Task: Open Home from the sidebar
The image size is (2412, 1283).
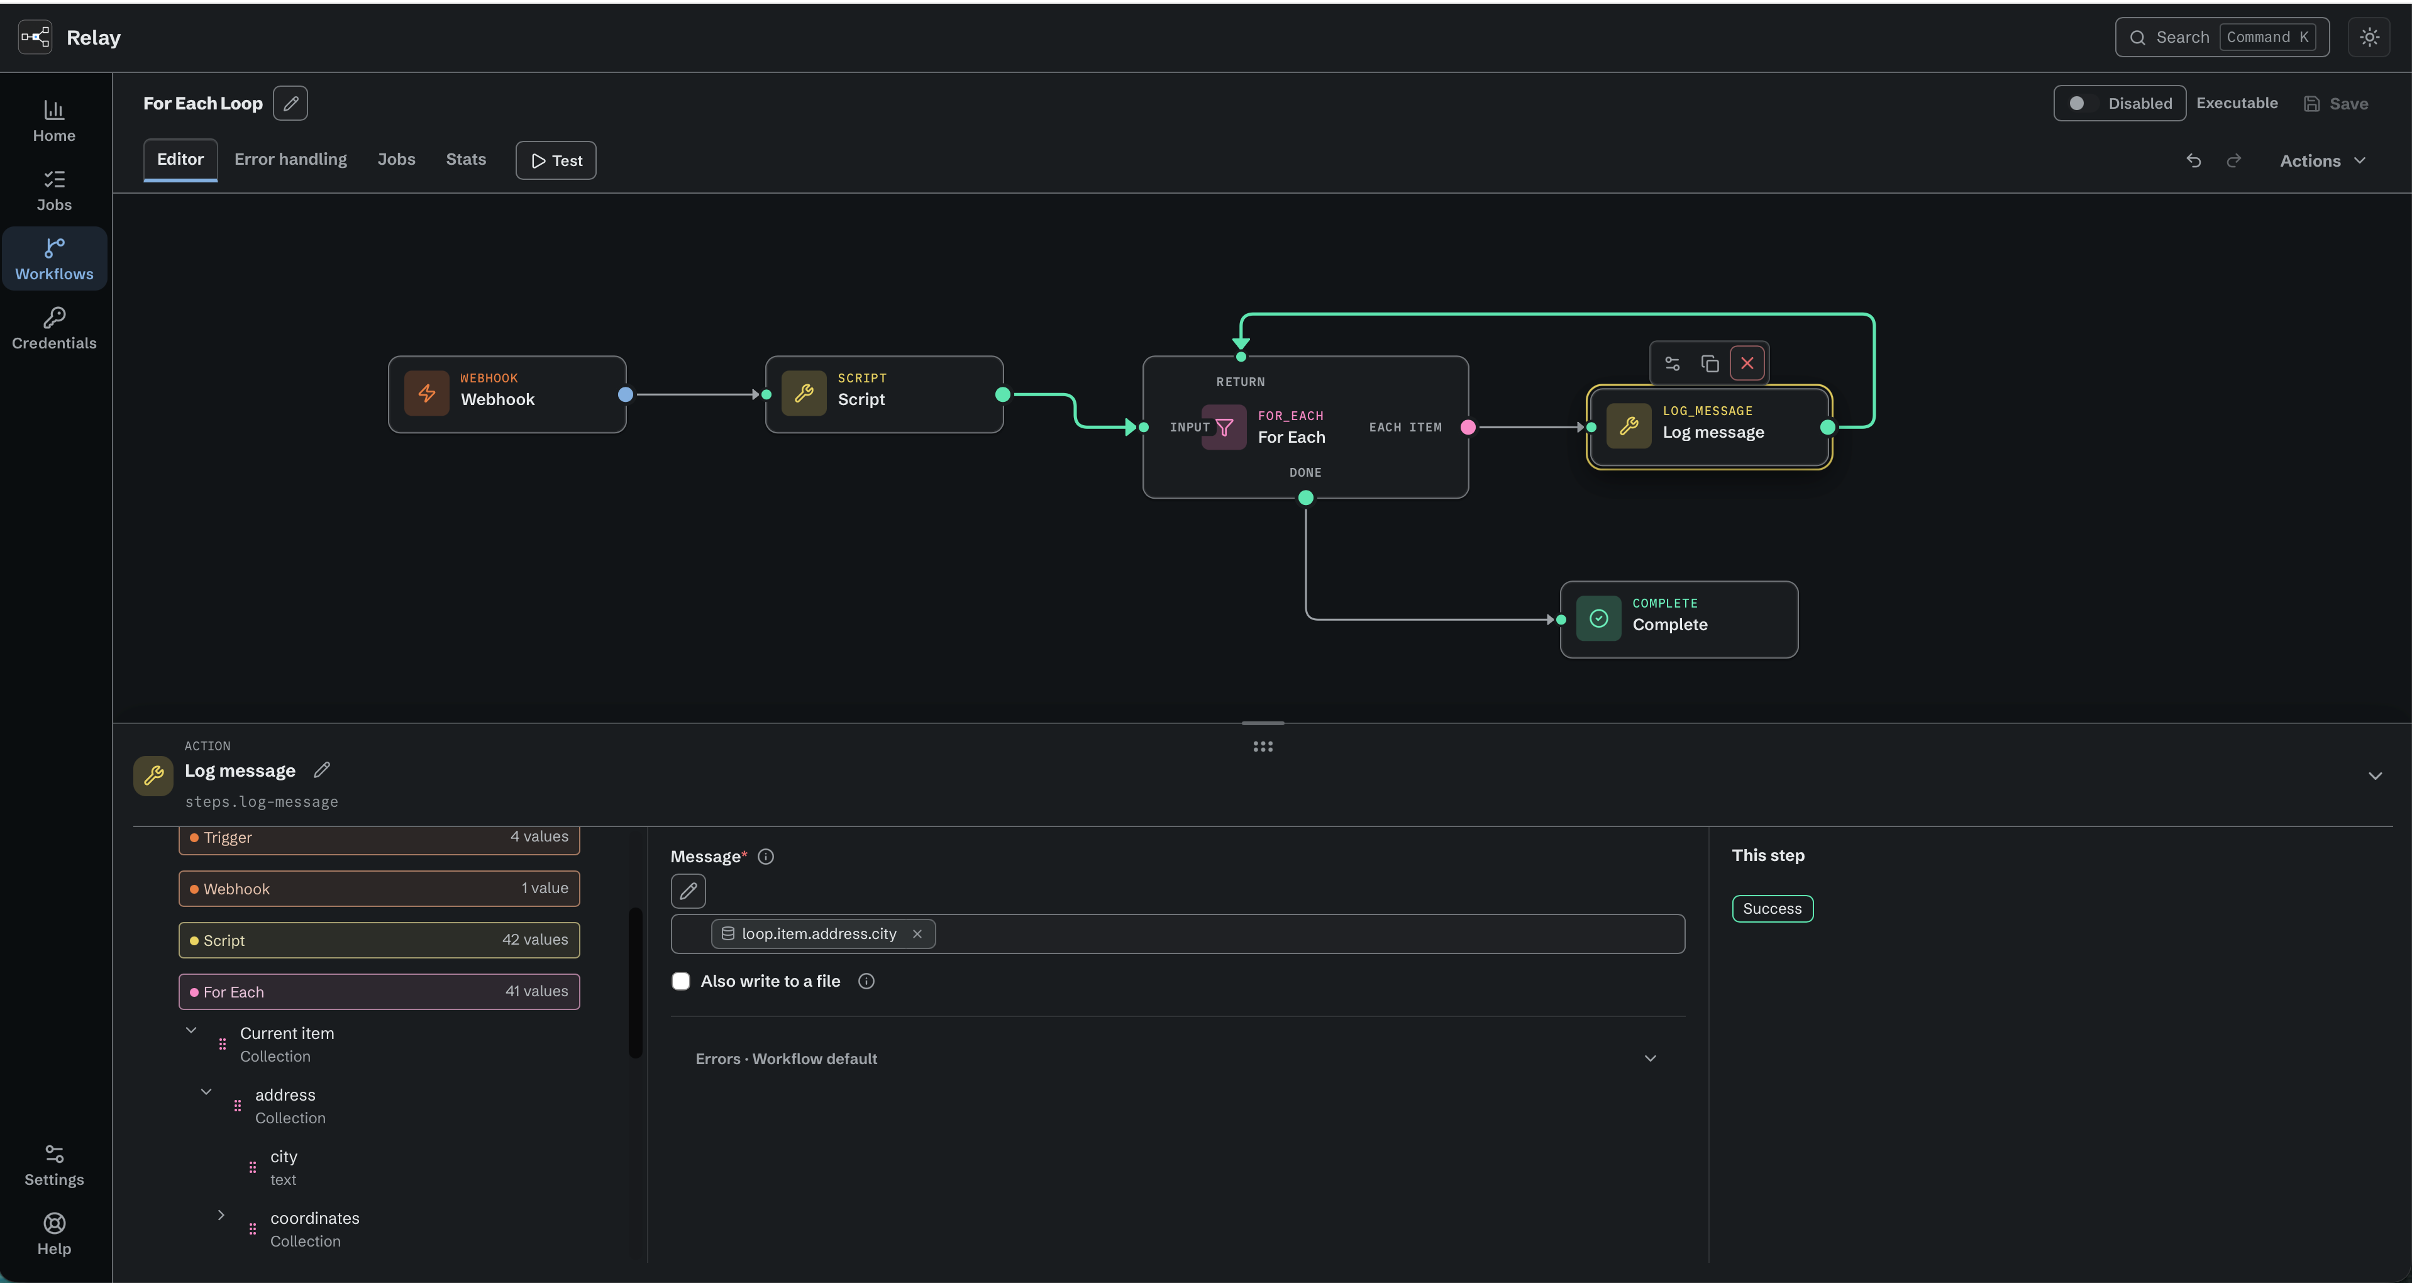Action: 54,122
